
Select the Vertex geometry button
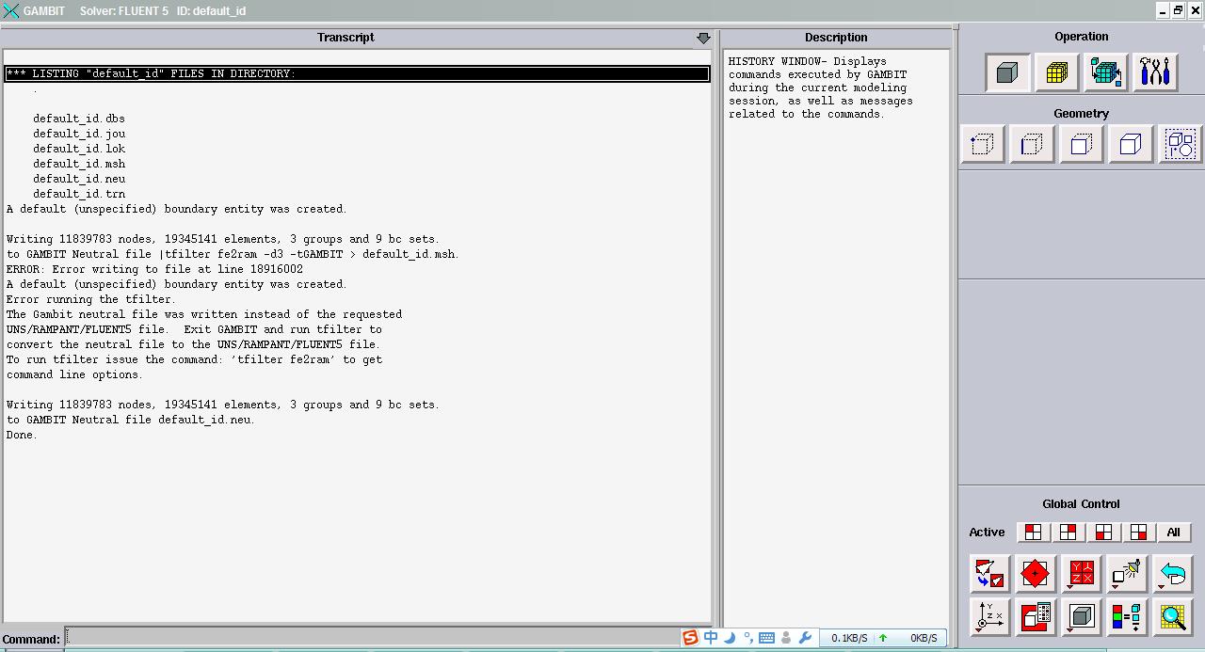[x=983, y=145]
